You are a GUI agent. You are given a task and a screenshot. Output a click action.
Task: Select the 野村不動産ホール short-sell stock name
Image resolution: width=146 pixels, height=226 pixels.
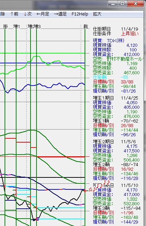click(125, 59)
